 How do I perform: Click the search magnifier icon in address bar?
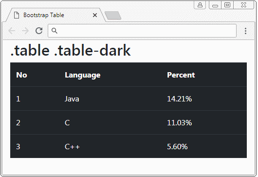pyautogui.click(x=55, y=31)
